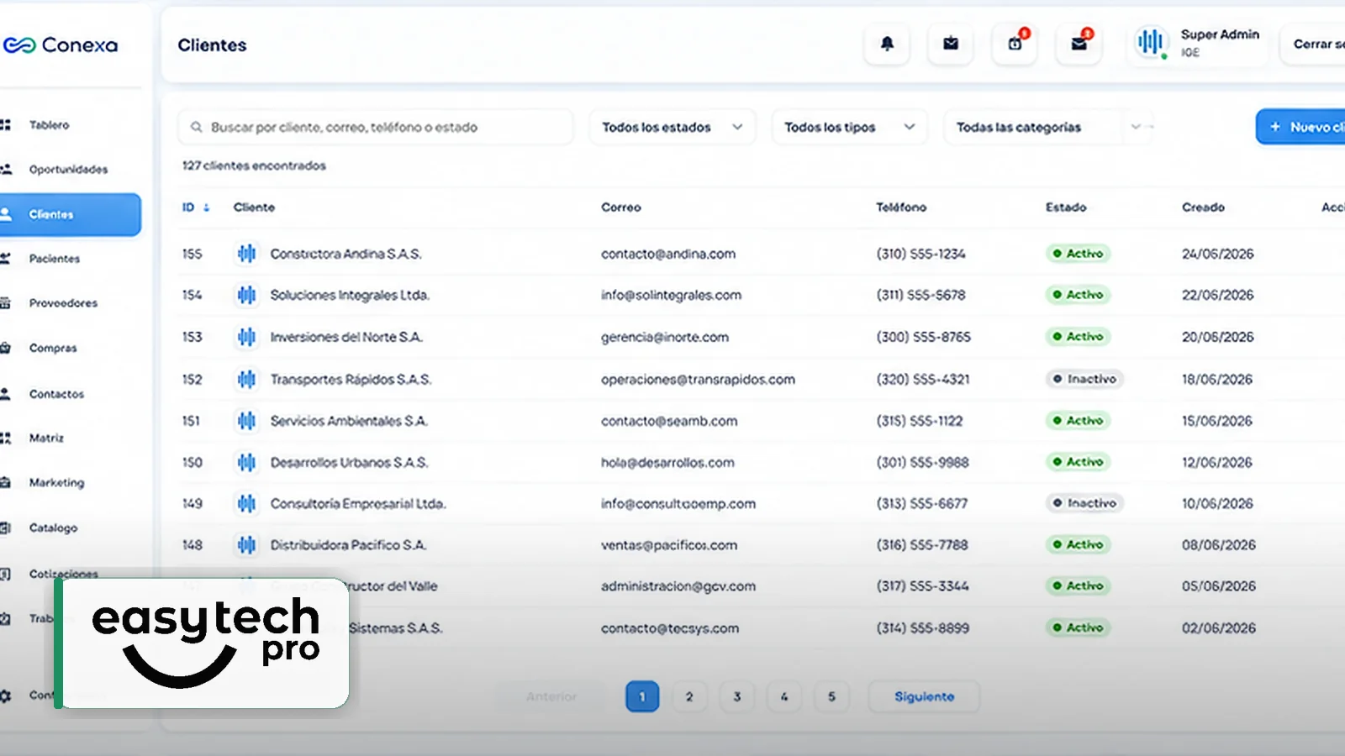The height and width of the screenshot is (756, 1345).
Task: Open Oportunidades in sidebar
Action: click(68, 169)
